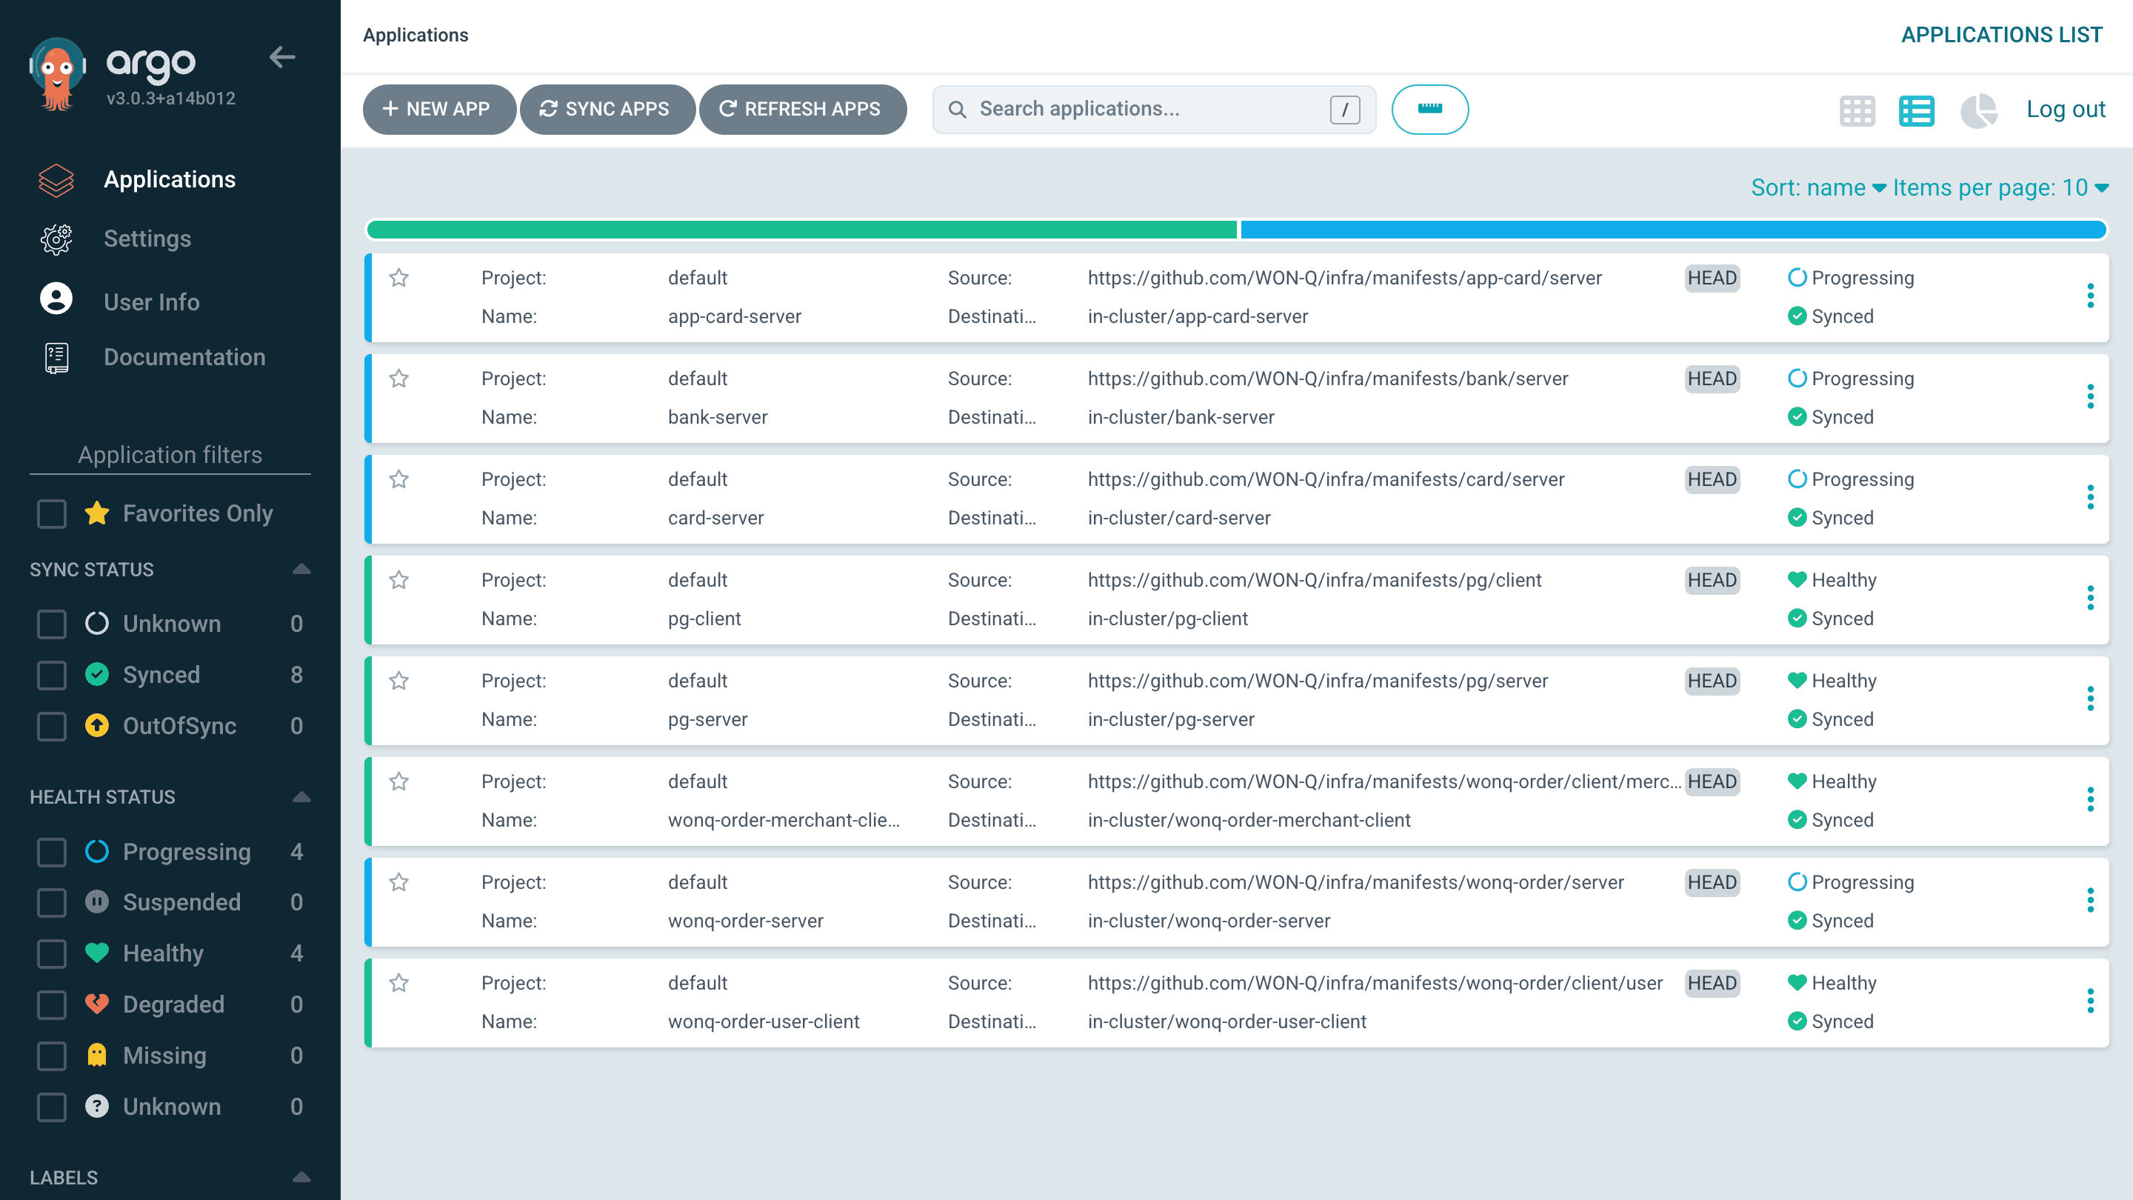Open three-dot menu for bank-server
This screenshot has height=1200, width=2133.
point(2090,397)
